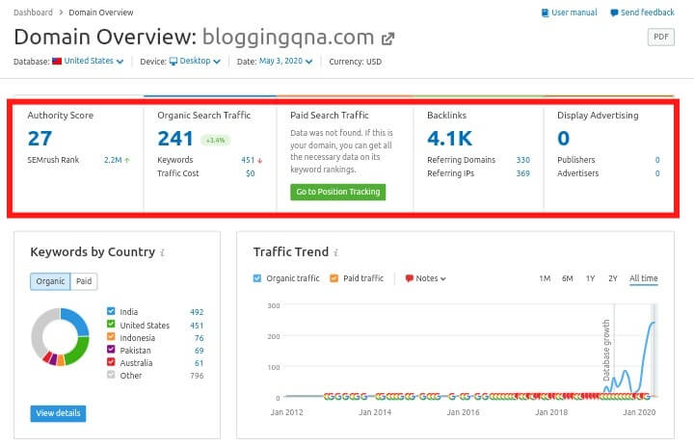Switch trend range to 1Y
The height and width of the screenshot is (446, 694).
pos(590,278)
